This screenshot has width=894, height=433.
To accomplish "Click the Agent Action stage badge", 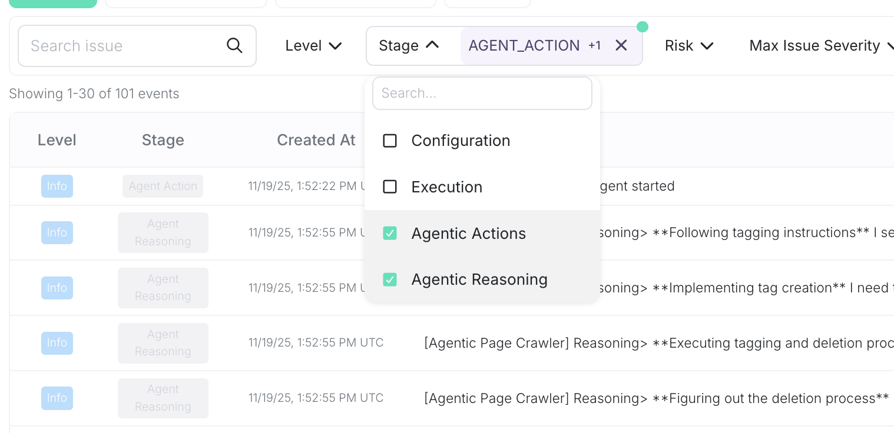I will coord(163,186).
